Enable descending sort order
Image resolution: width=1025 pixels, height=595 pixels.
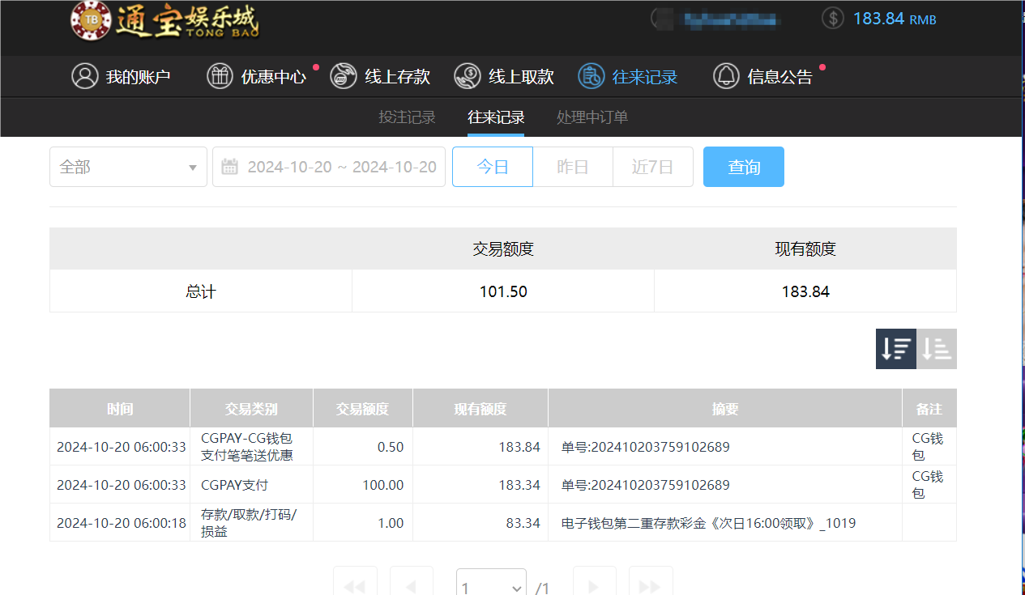[895, 348]
